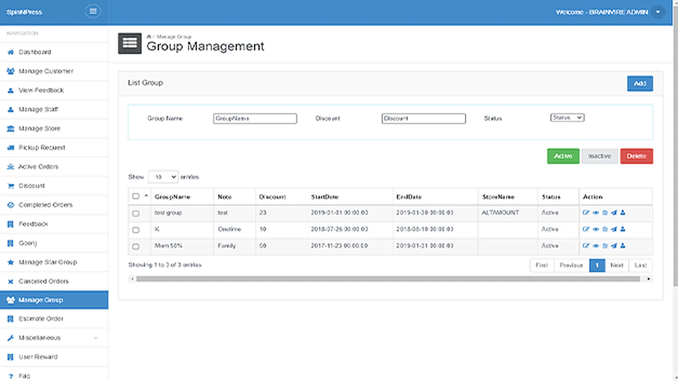This screenshot has height=381, width=678.
Task: Click the eye view icon for K row
Action: point(595,229)
